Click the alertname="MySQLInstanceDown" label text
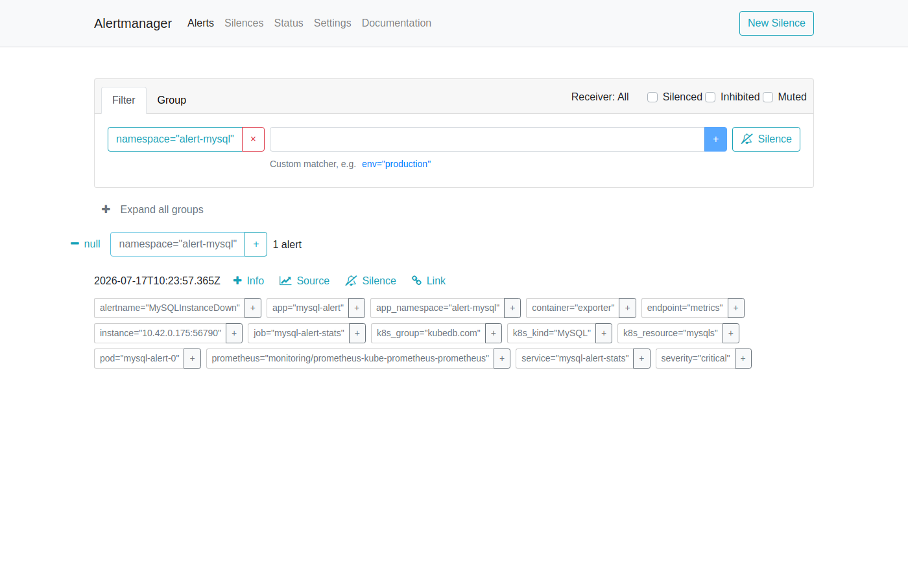The image size is (908, 583). point(170,308)
